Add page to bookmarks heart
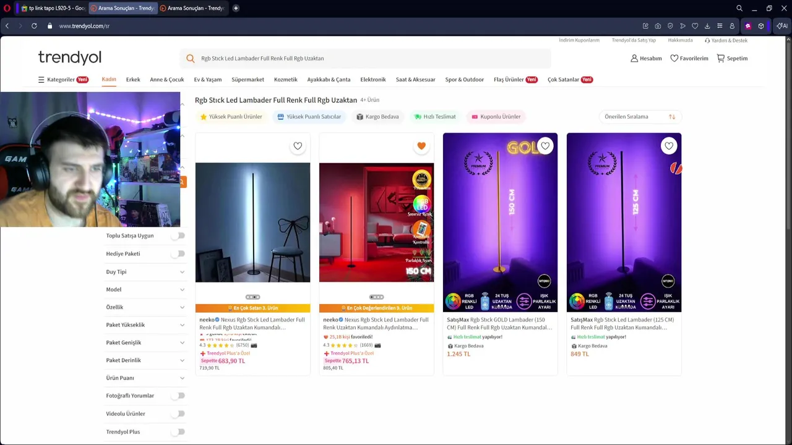 pos(695,26)
